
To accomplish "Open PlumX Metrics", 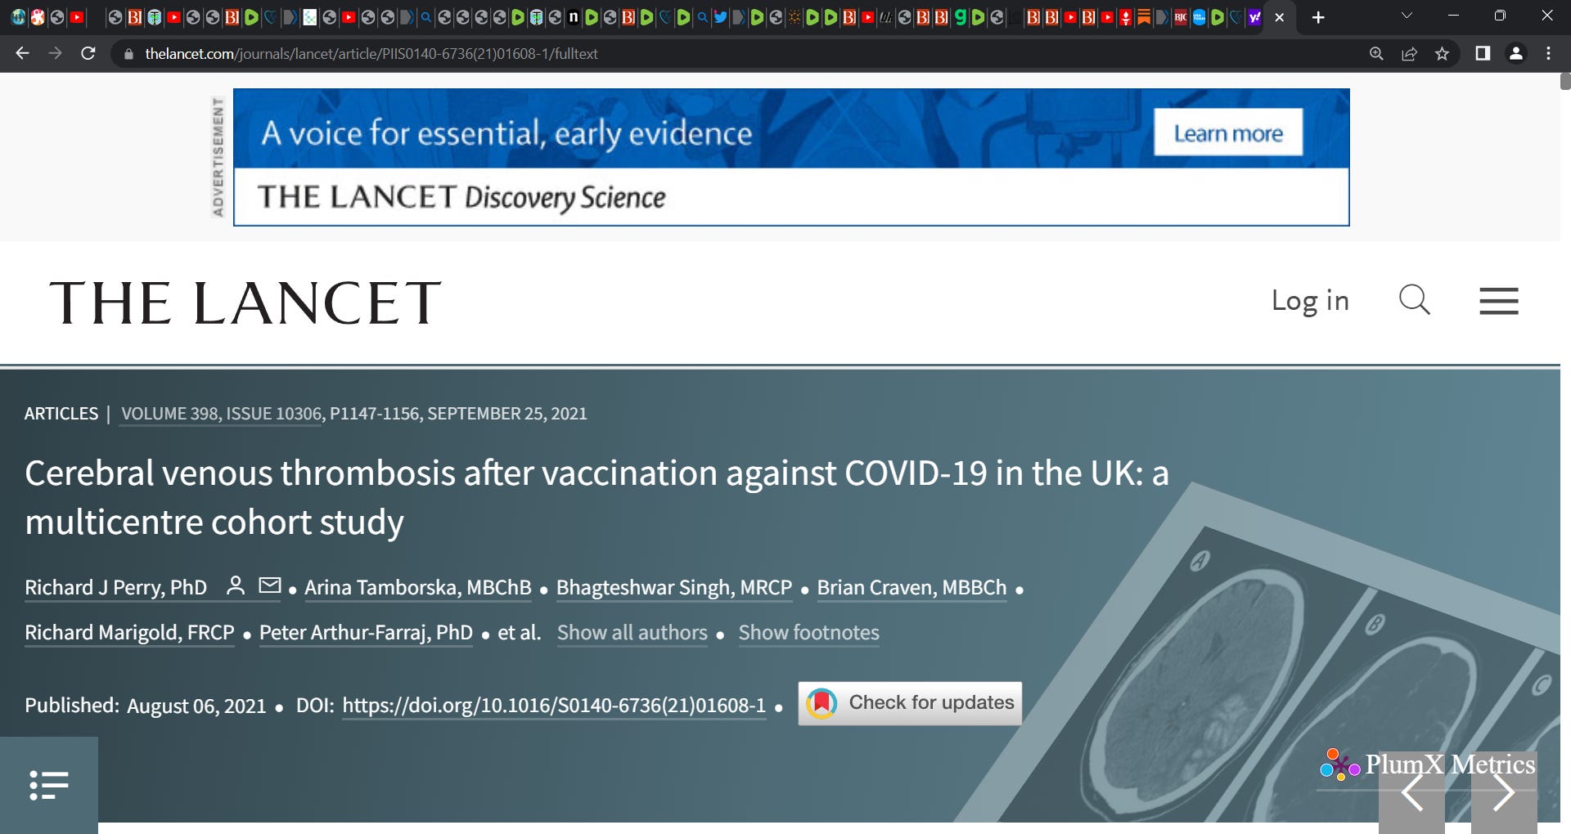I will [x=1427, y=764].
